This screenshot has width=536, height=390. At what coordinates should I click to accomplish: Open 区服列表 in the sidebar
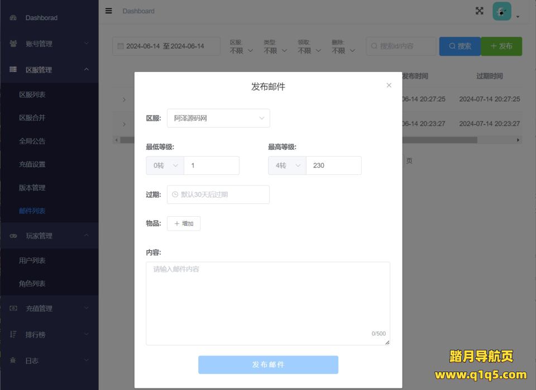click(32, 95)
